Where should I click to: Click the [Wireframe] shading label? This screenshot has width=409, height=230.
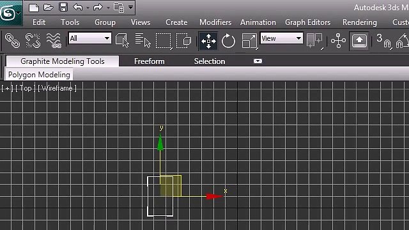pyautogui.click(x=57, y=88)
